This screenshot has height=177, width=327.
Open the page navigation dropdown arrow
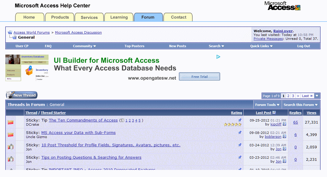point(317,96)
